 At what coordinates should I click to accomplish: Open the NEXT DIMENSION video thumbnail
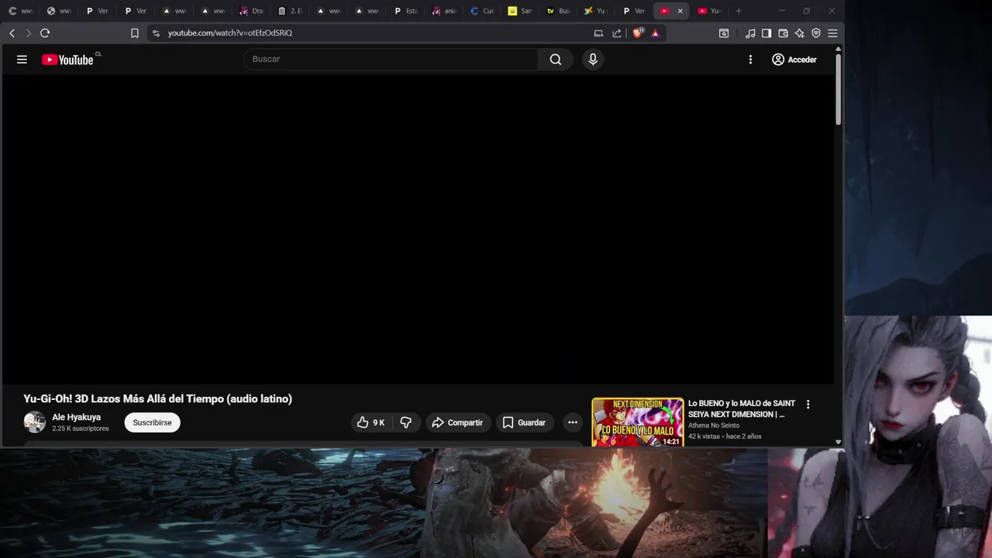tap(638, 422)
